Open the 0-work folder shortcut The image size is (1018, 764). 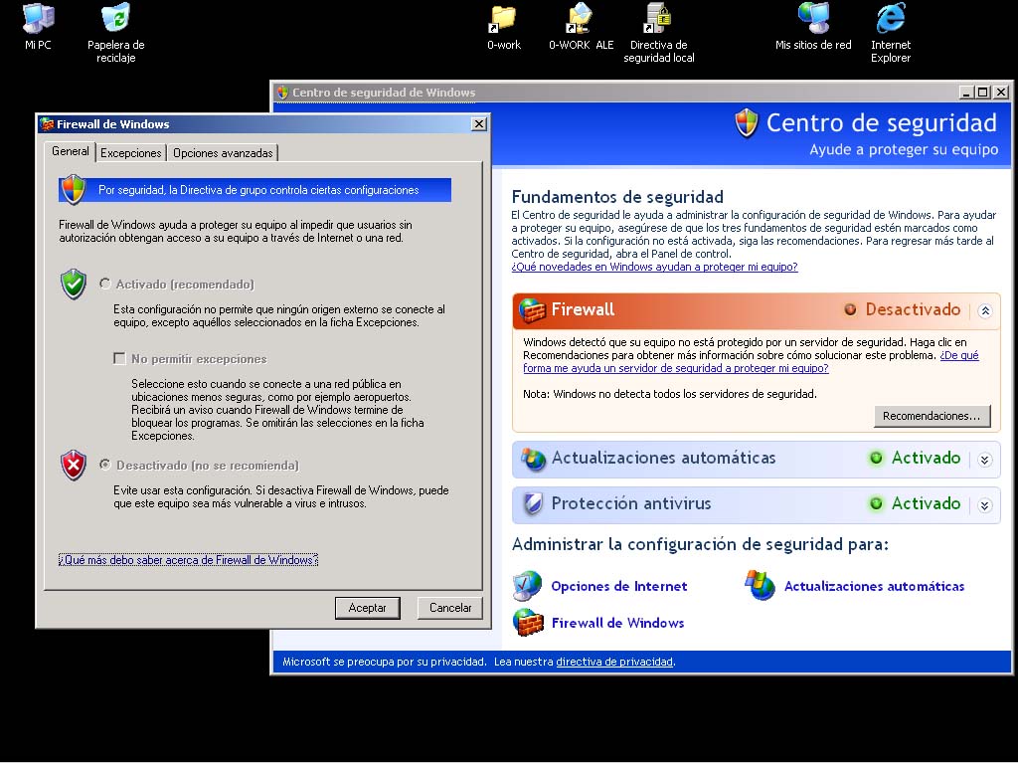pos(504,26)
